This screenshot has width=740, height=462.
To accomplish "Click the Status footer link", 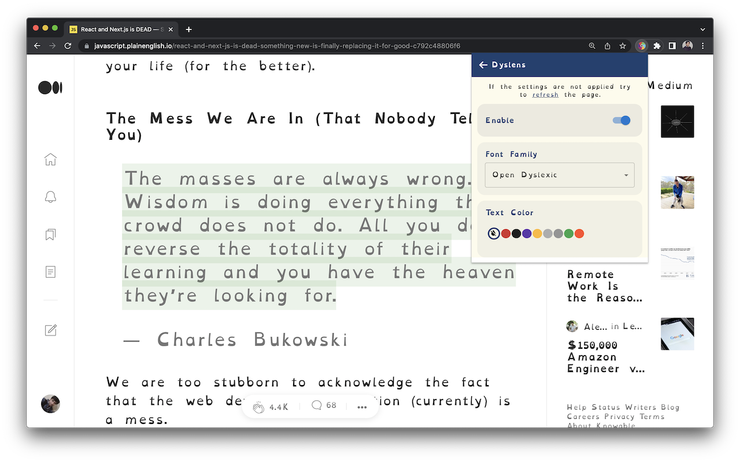I will pos(606,407).
